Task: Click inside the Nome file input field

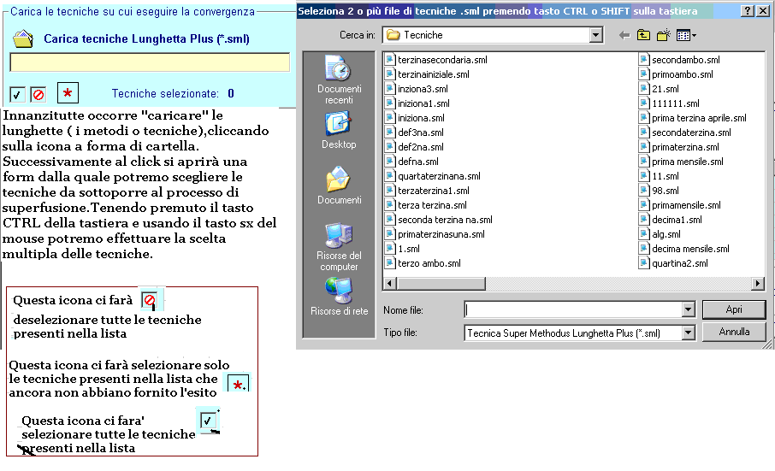Action: click(573, 309)
